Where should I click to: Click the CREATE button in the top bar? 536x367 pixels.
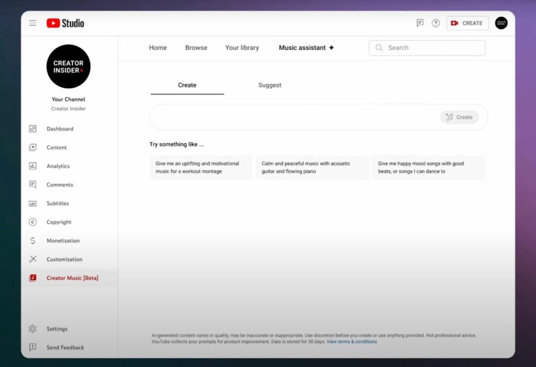click(467, 23)
